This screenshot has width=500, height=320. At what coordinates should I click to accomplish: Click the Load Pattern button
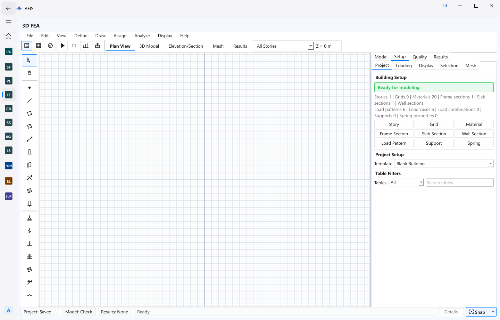point(394,143)
